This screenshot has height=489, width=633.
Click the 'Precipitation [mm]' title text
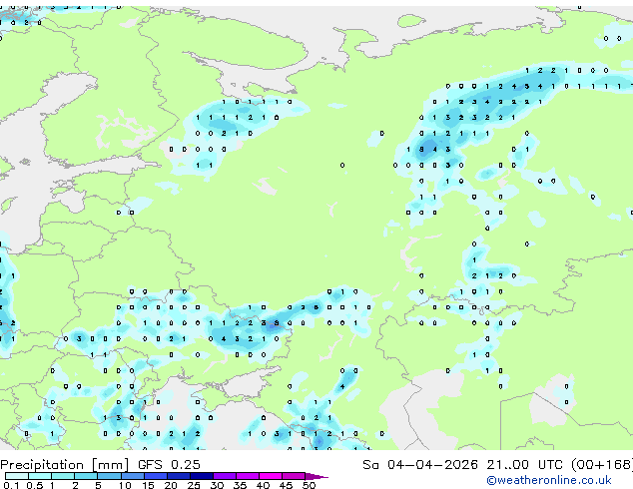coord(65,465)
